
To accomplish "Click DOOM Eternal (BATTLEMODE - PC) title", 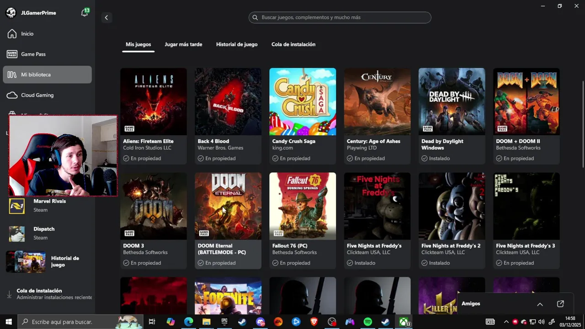I will (222, 249).
